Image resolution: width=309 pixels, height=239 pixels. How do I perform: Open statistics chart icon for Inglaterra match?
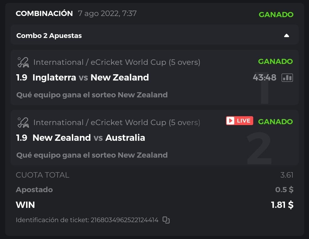click(287, 77)
